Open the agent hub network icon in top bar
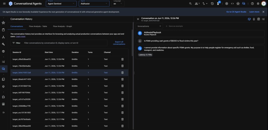The width and height of the screenshot is (268, 130). [x=238, y=4]
